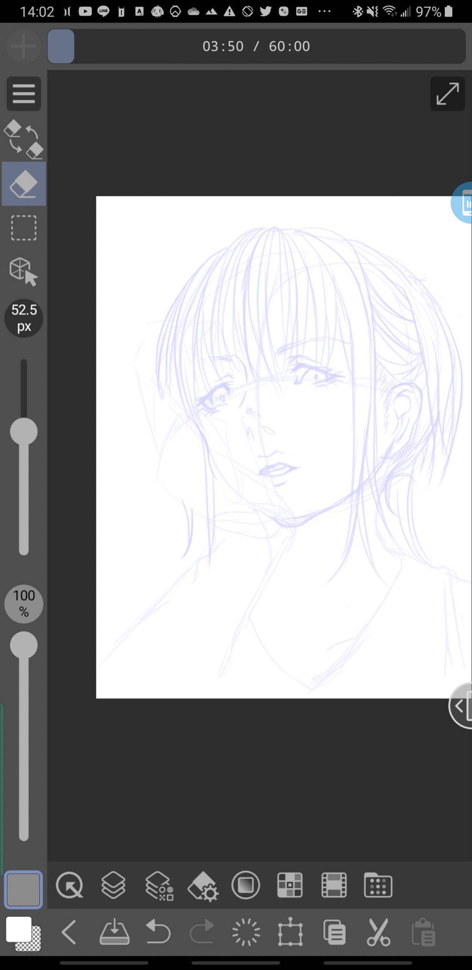
Task: Click the brush size slider track
Action: pos(24,493)
